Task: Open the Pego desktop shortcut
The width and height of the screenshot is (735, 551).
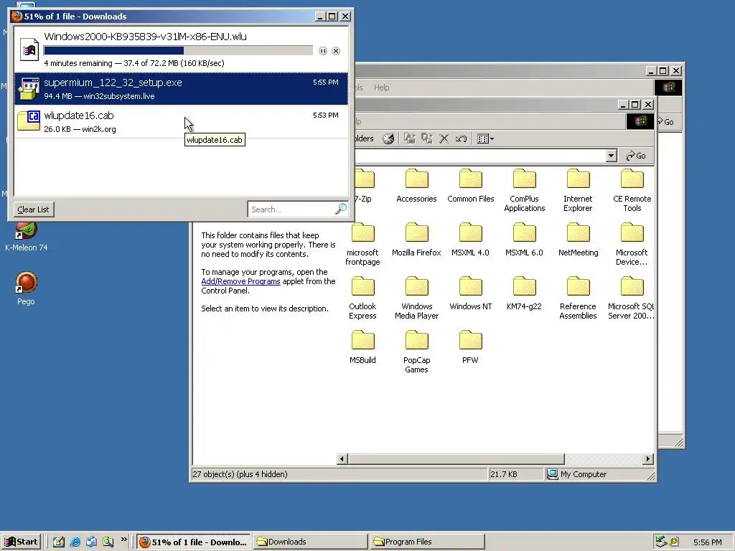Action: [x=27, y=288]
